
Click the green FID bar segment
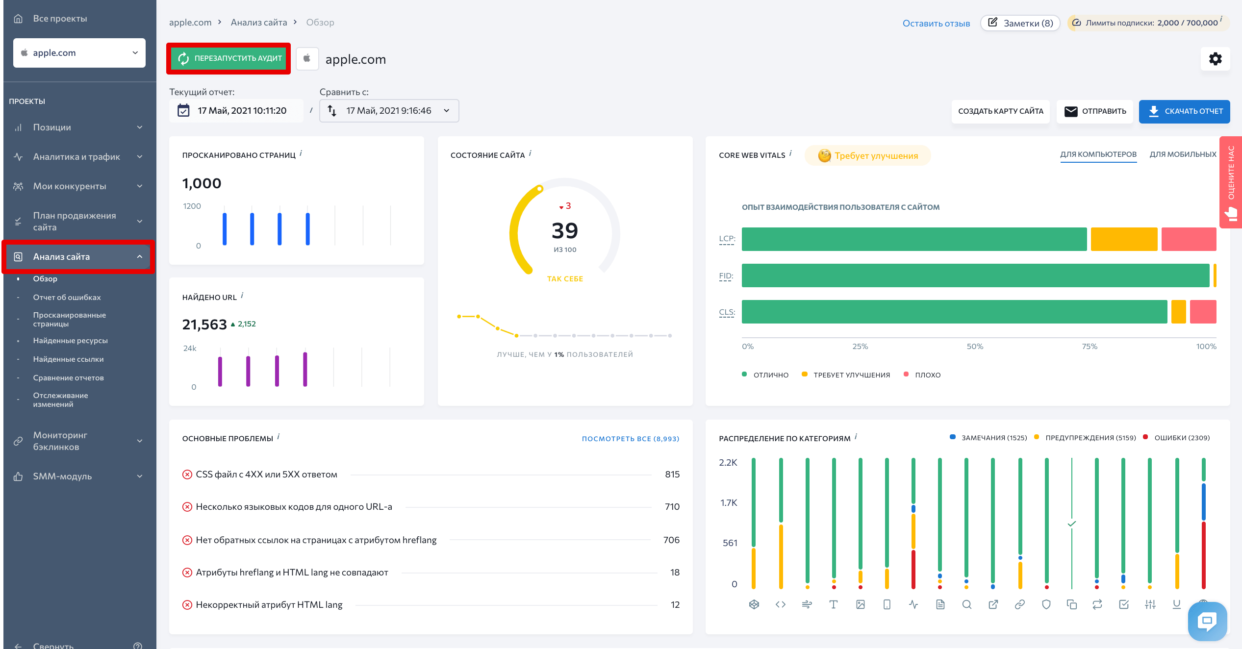pos(975,275)
